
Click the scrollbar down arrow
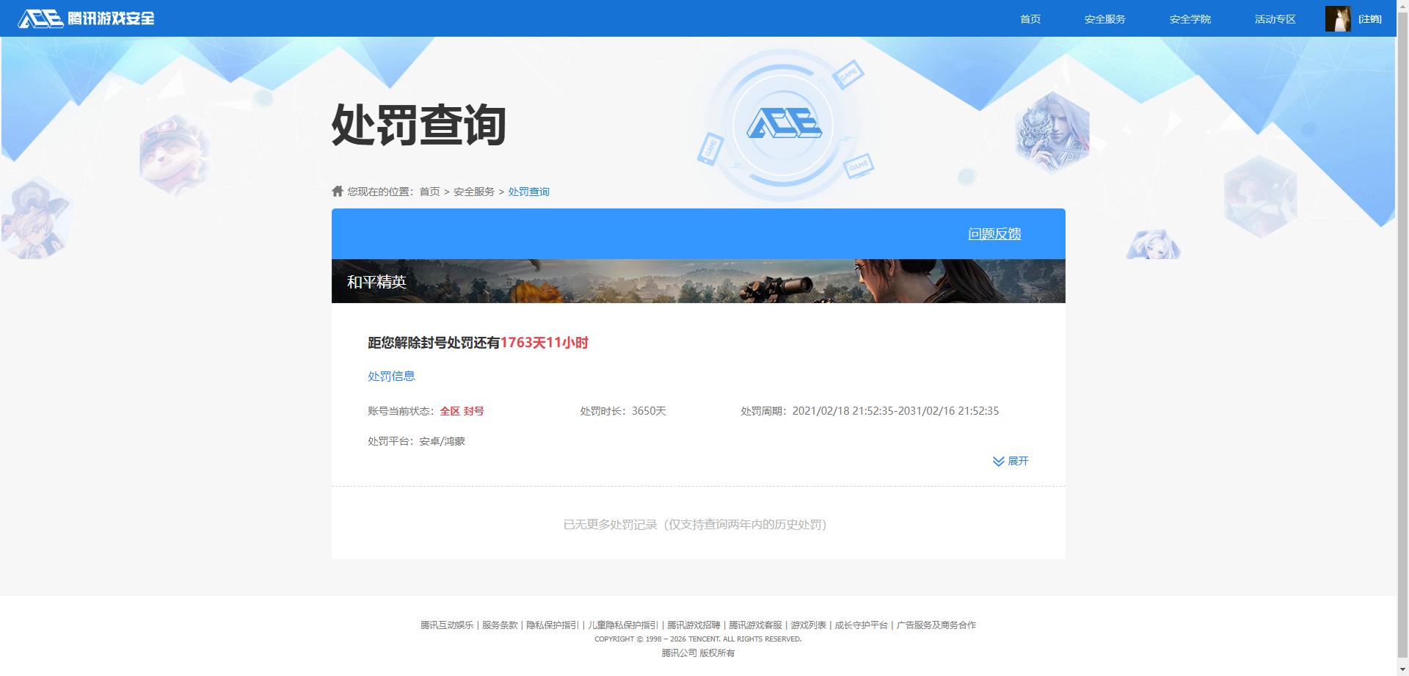[x=1403, y=670]
